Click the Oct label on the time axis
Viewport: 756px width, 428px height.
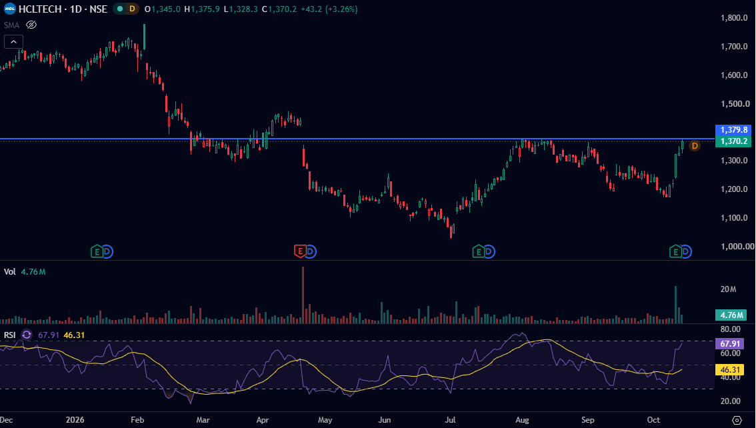tap(653, 420)
